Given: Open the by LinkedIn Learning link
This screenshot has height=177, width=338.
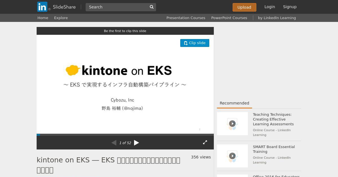Looking at the screenshot, I should click(277, 18).
